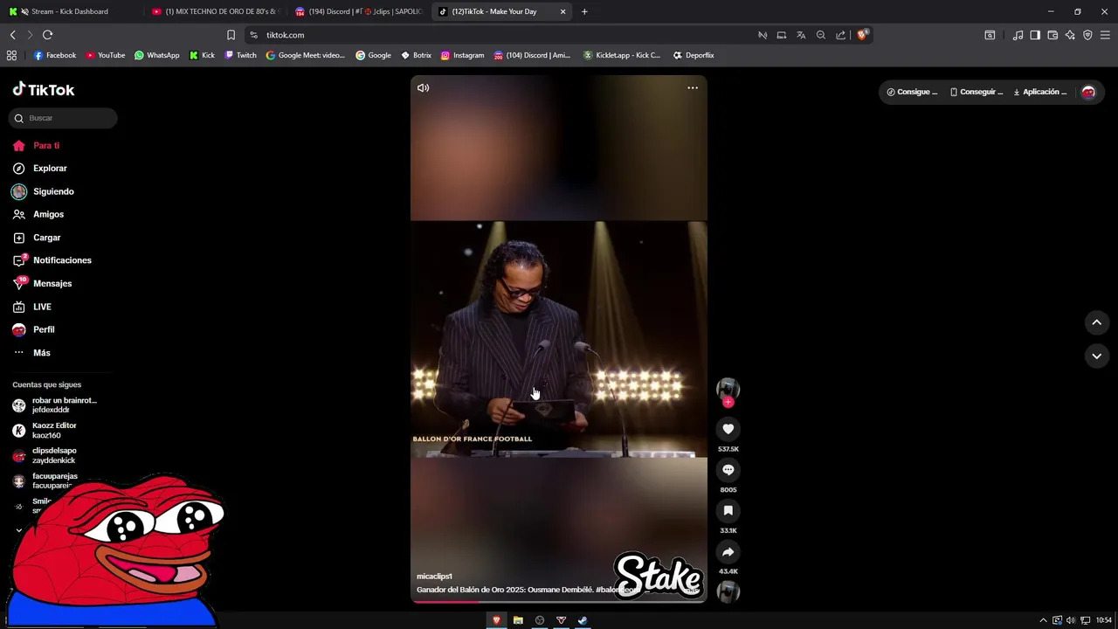
Task: Open the creator avatar beside the video
Action: click(728, 389)
